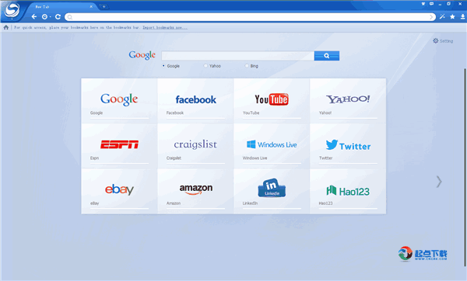Open the eBay speed dial tile
467x281 pixels.
(119, 191)
